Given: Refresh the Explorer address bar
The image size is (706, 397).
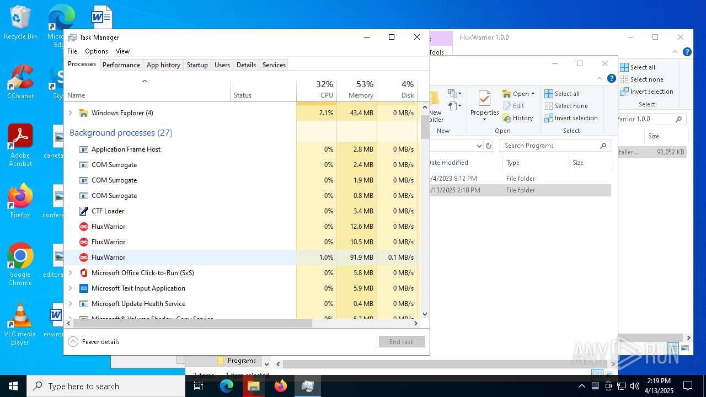Looking at the screenshot, I should coord(489,146).
